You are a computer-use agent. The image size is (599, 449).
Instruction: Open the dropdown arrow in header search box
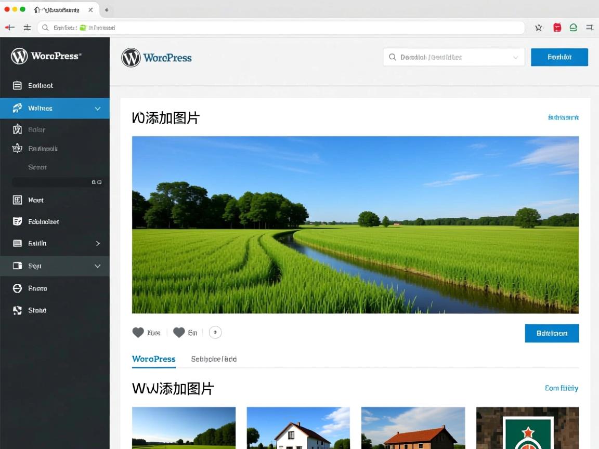pyautogui.click(x=516, y=58)
